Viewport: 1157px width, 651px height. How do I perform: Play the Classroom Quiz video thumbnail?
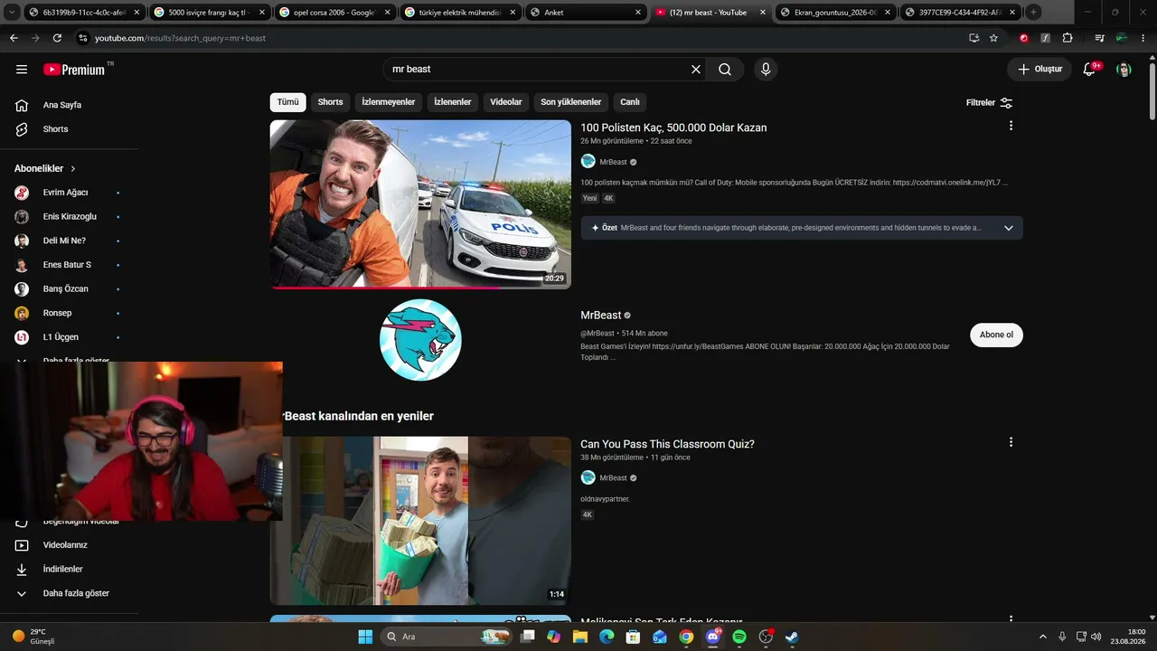pyautogui.click(x=420, y=521)
